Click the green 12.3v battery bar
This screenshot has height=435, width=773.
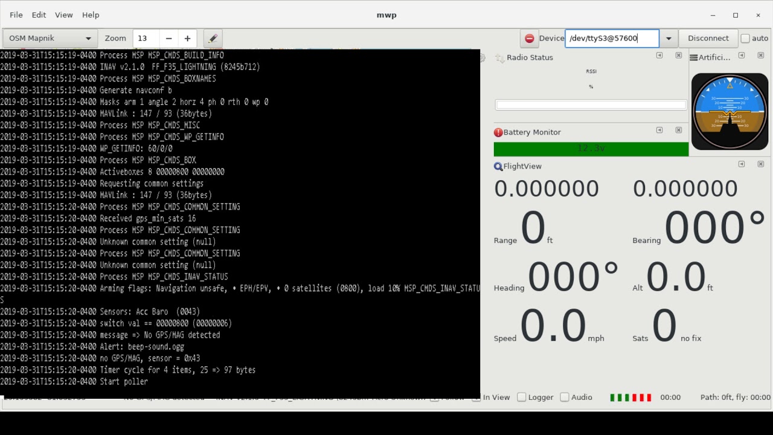(591, 149)
